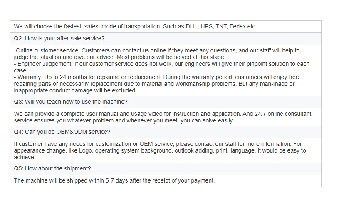Viewport: 339px width, 210px height.
Task: Click the Warranty 24 months line
Action: click(156, 84)
